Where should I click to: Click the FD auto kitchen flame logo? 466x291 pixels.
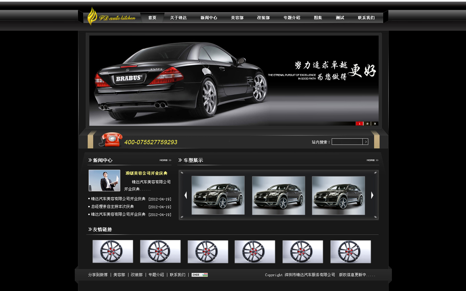pos(111,16)
